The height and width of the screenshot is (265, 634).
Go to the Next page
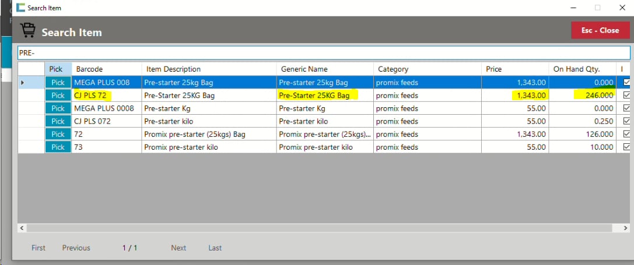pyautogui.click(x=178, y=248)
